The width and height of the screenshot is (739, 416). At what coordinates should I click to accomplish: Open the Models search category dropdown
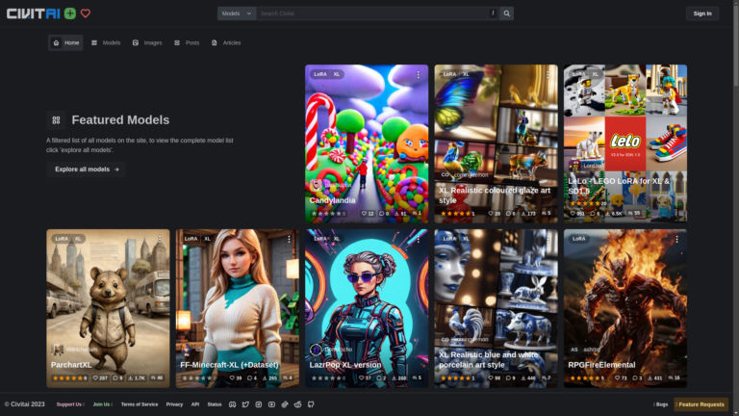tap(236, 13)
